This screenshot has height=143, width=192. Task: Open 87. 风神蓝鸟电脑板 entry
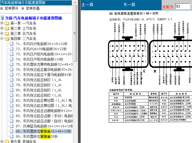[x=44, y=126]
